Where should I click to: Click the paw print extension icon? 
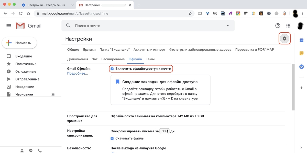point(254,13)
